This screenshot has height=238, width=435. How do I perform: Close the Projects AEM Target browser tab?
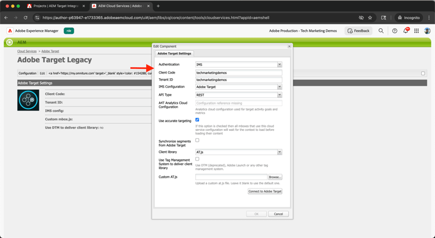point(84,6)
